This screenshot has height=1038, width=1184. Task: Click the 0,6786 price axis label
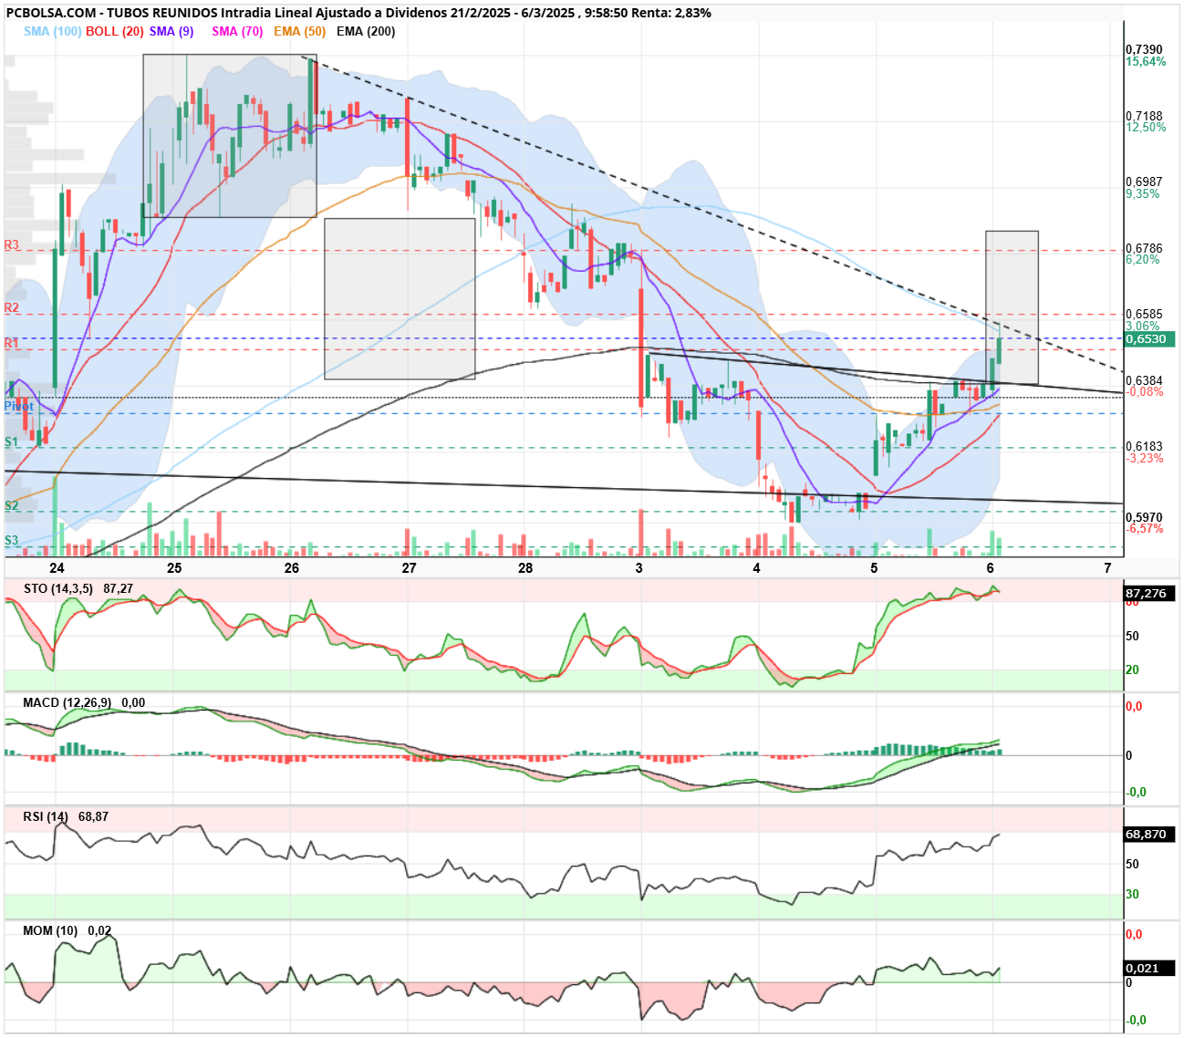1144,248
